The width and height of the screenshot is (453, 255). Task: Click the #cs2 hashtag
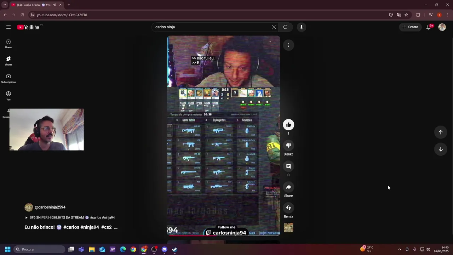pos(107,227)
